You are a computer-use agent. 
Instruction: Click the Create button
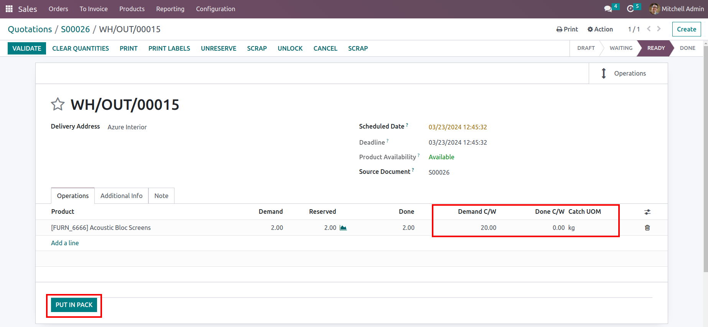coord(687,29)
